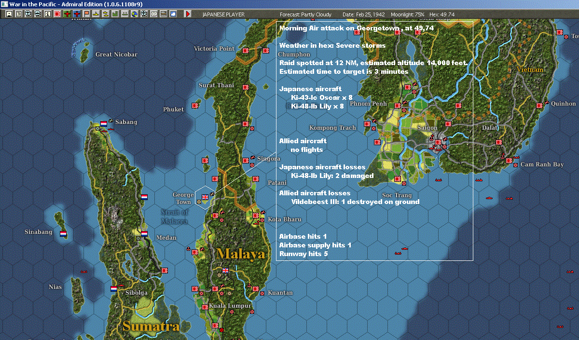This screenshot has width=579, height=340.
Task: Click the 'Hex: 49 74' status text
Action: pyautogui.click(x=441, y=14)
